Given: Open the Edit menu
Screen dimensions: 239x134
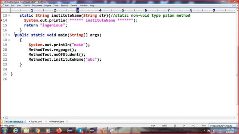Looking at the screenshot, I should pos(12,6).
